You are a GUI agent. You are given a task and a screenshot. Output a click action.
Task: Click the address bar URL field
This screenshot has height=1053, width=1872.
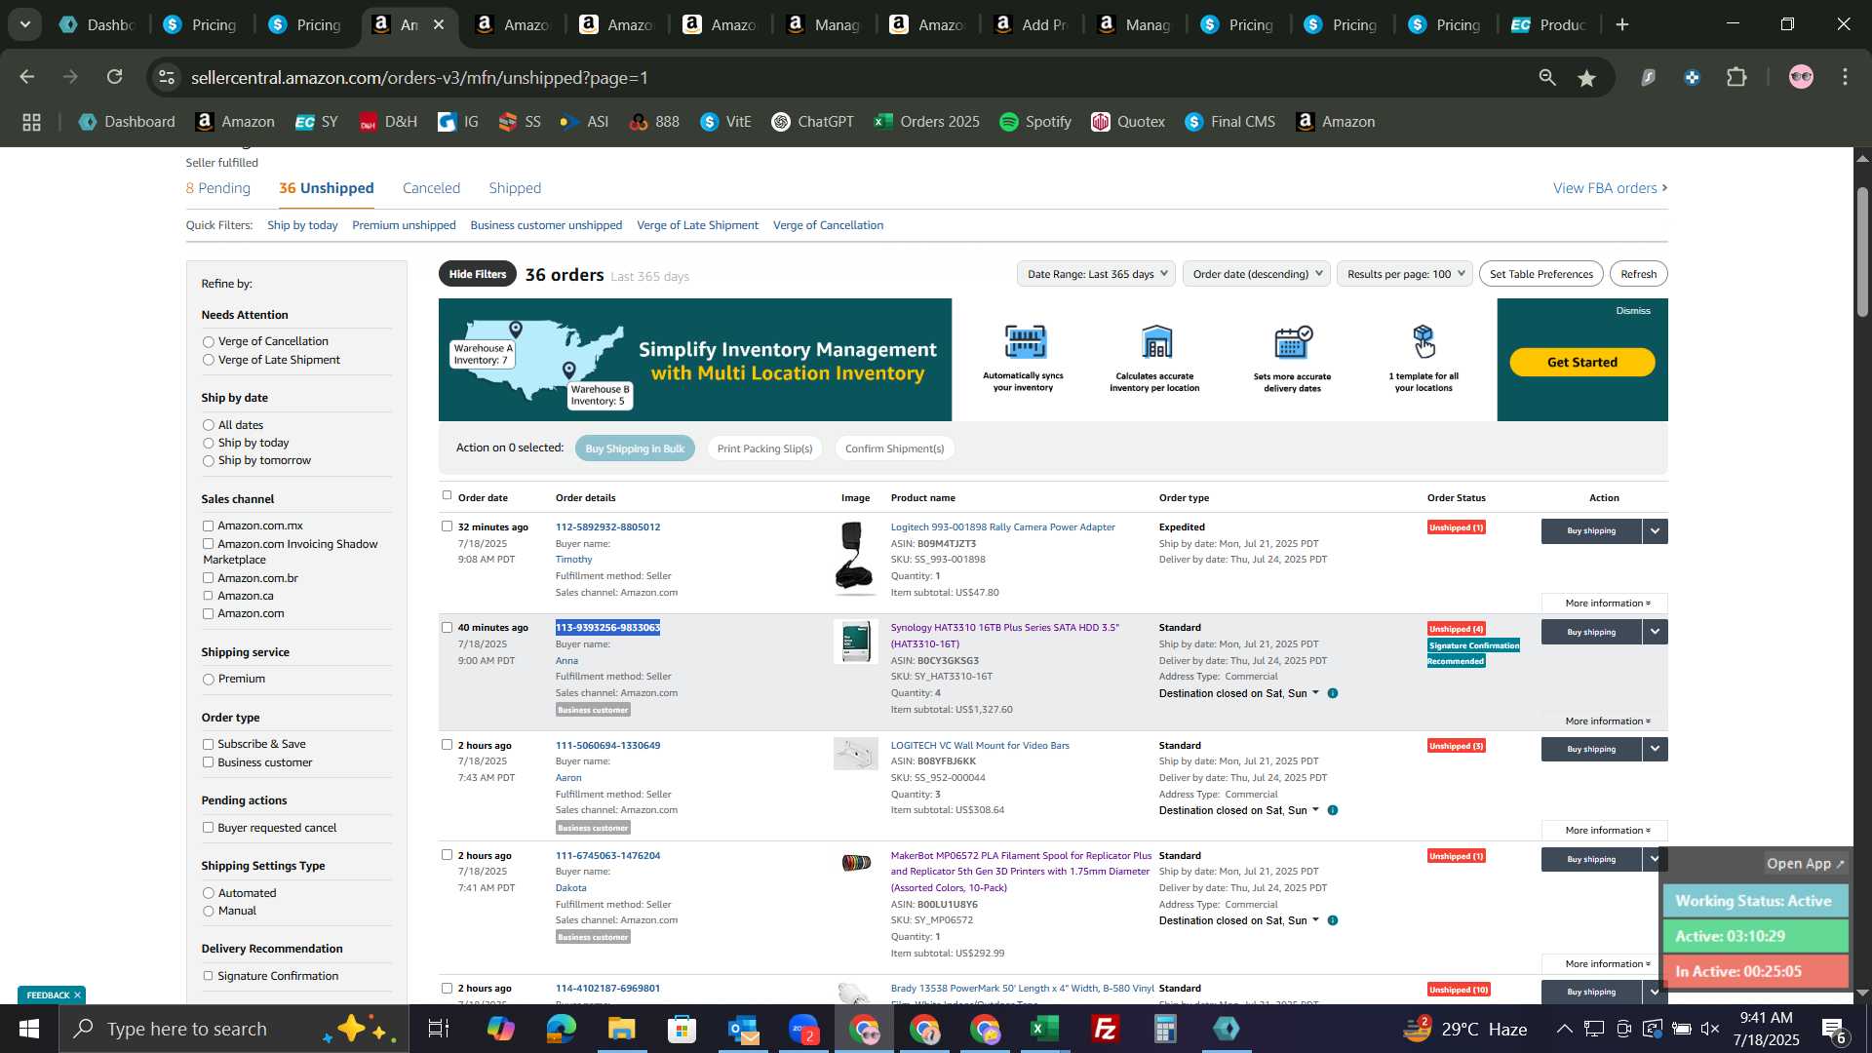[848, 78]
